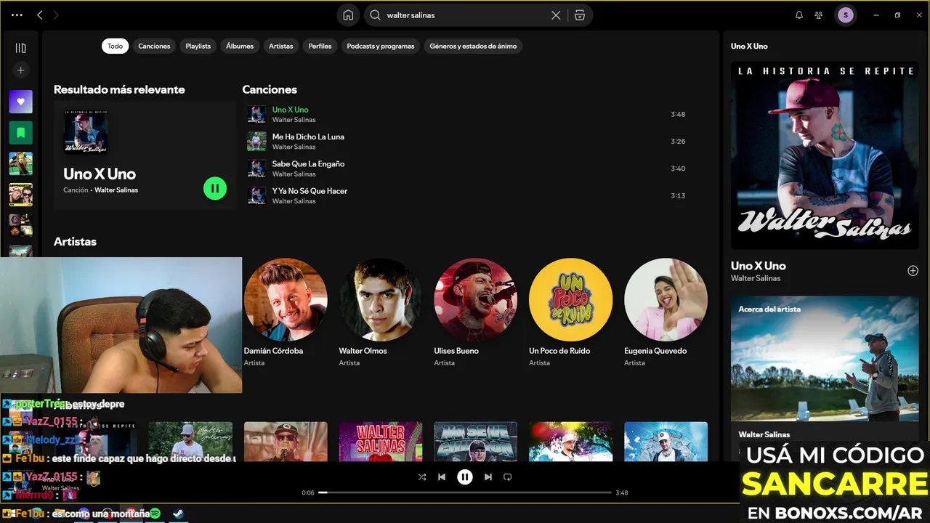Select the Playlists filter chip
Viewport: 930px width, 523px height.
click(x=198, y=46)
